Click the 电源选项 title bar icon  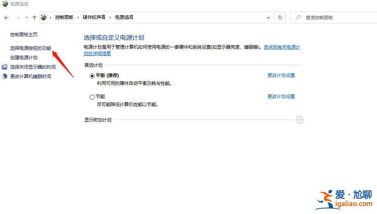pyautogui.click(x=5, y=4)
